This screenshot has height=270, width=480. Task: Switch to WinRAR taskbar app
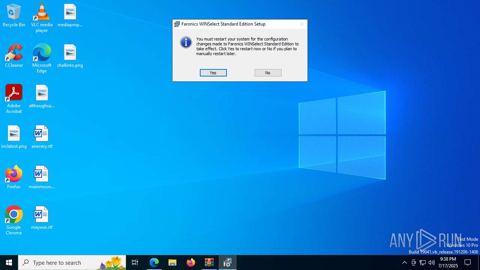click(x=209, y=262)
